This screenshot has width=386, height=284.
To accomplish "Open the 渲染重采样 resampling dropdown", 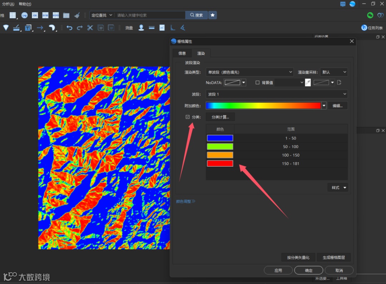I will 334,72.
